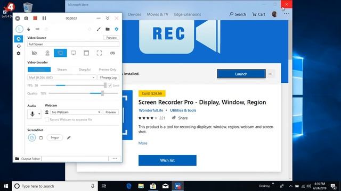
Task: Select webcam-only video source icon
Action: pos(47,53)
